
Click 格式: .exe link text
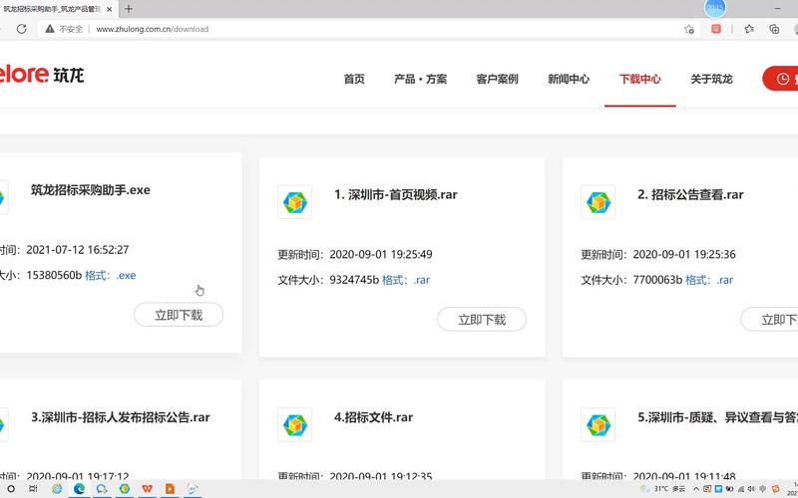tap(111, 276)
